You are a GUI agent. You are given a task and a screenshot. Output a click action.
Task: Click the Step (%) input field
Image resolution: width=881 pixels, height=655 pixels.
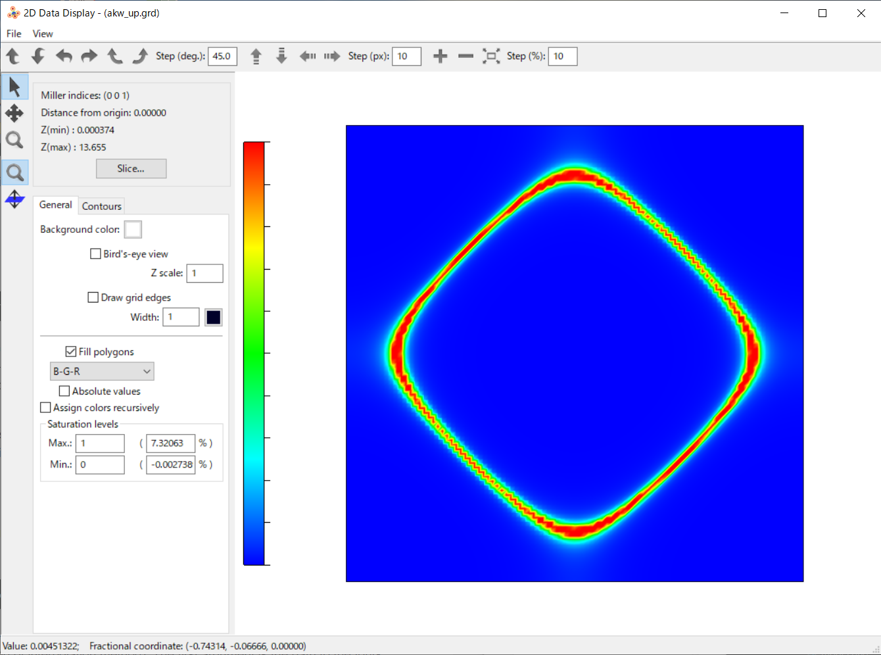563,57
